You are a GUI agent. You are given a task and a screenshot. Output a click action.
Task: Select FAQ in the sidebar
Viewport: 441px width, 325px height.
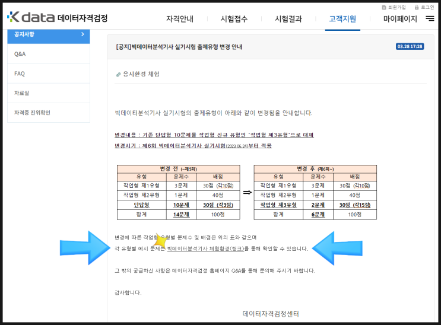click(x=49, y=74)
